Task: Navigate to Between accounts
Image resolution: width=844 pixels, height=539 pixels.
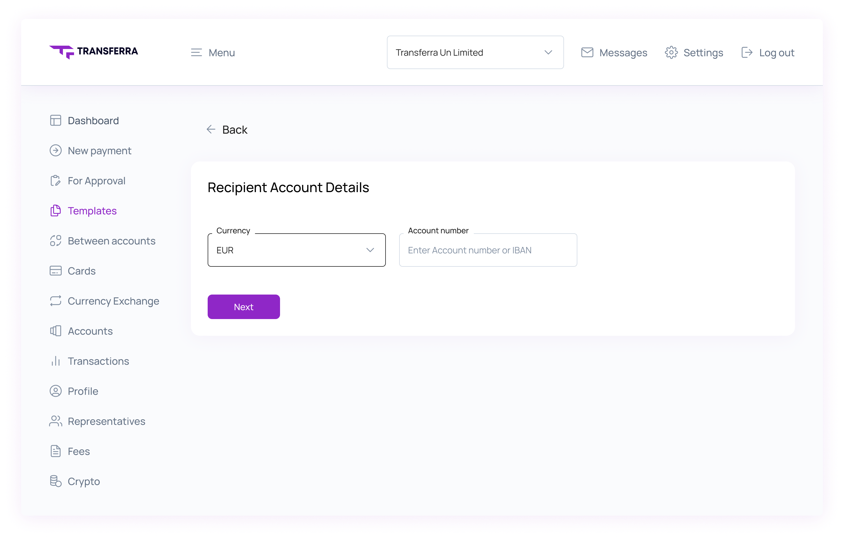Action: click(x=102, y=241)
